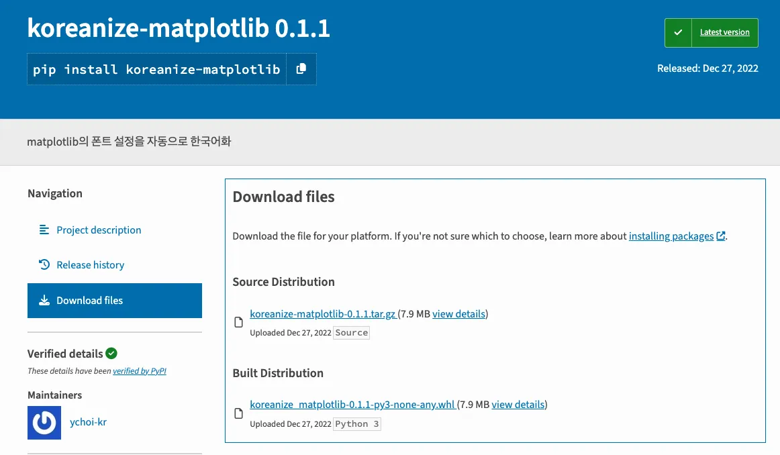Download koreanize-matplotlib-0.1.1.tar.gz

tap(322, 314)
